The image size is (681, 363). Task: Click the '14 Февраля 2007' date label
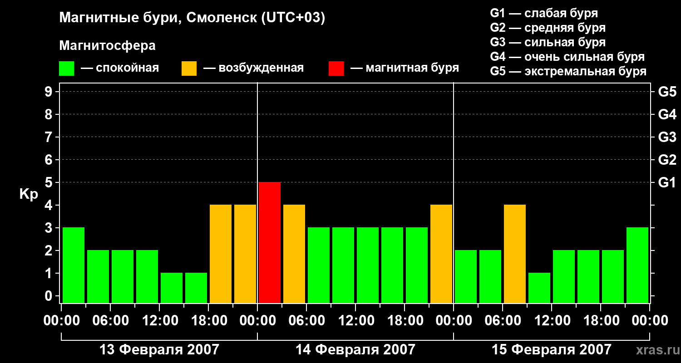point(355,350)
